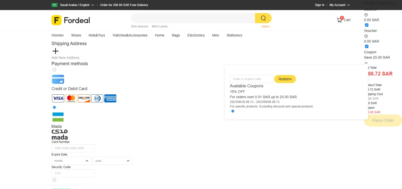402x189 pixels.
Task: Click the plus icon to add address
Action: (x=55, y=51)
